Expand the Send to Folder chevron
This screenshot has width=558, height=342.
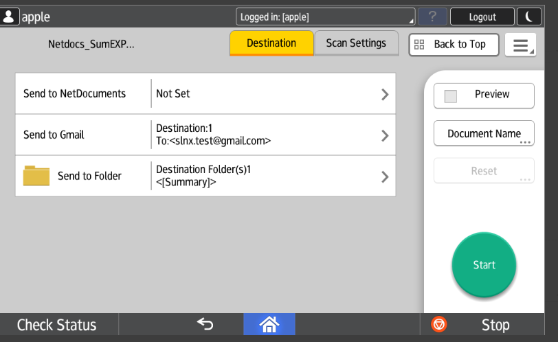click(385, 176)
